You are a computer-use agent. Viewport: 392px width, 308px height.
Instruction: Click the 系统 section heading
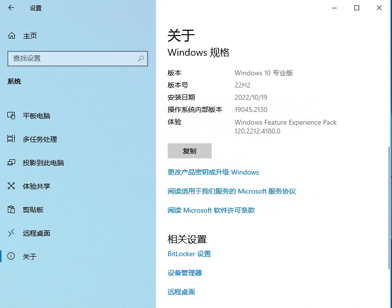14,81
